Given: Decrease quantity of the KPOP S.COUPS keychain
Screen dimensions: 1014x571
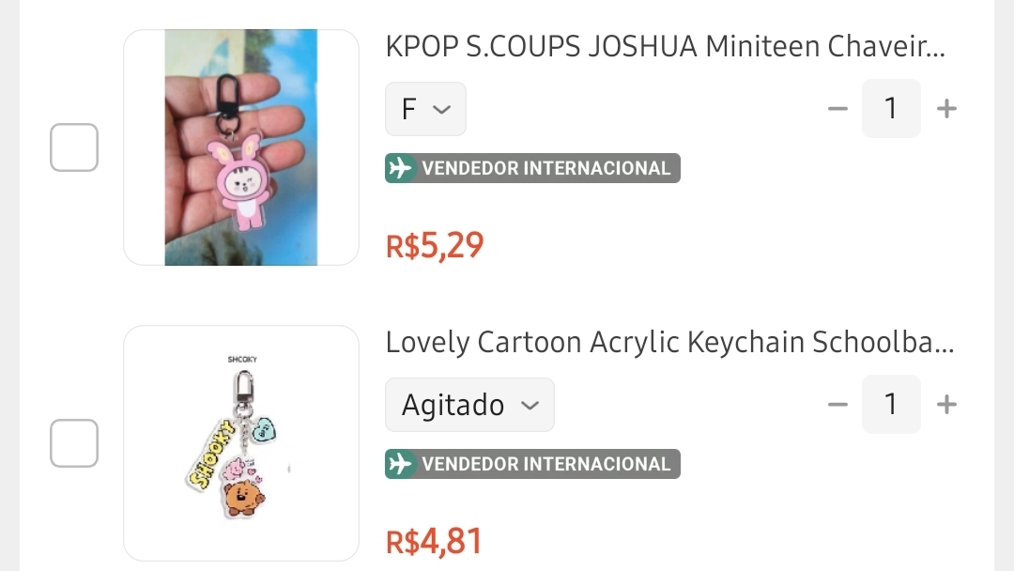Looking at the screenshot, I should [837, 109].
